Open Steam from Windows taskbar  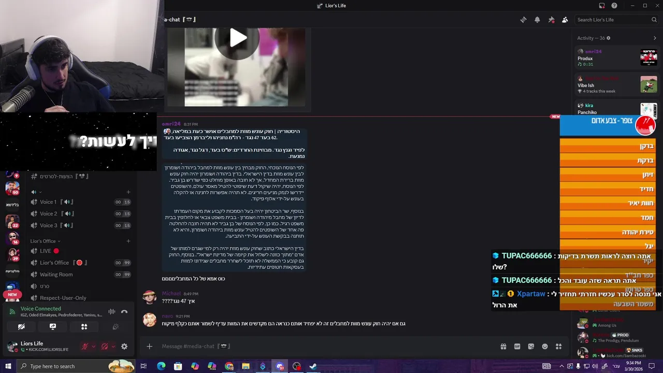[313, 366]
